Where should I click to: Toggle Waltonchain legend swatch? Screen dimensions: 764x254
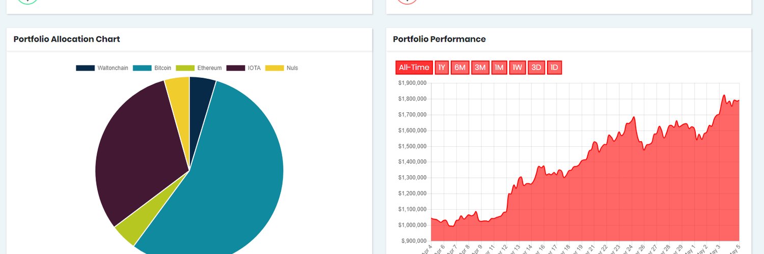point(85,68)
